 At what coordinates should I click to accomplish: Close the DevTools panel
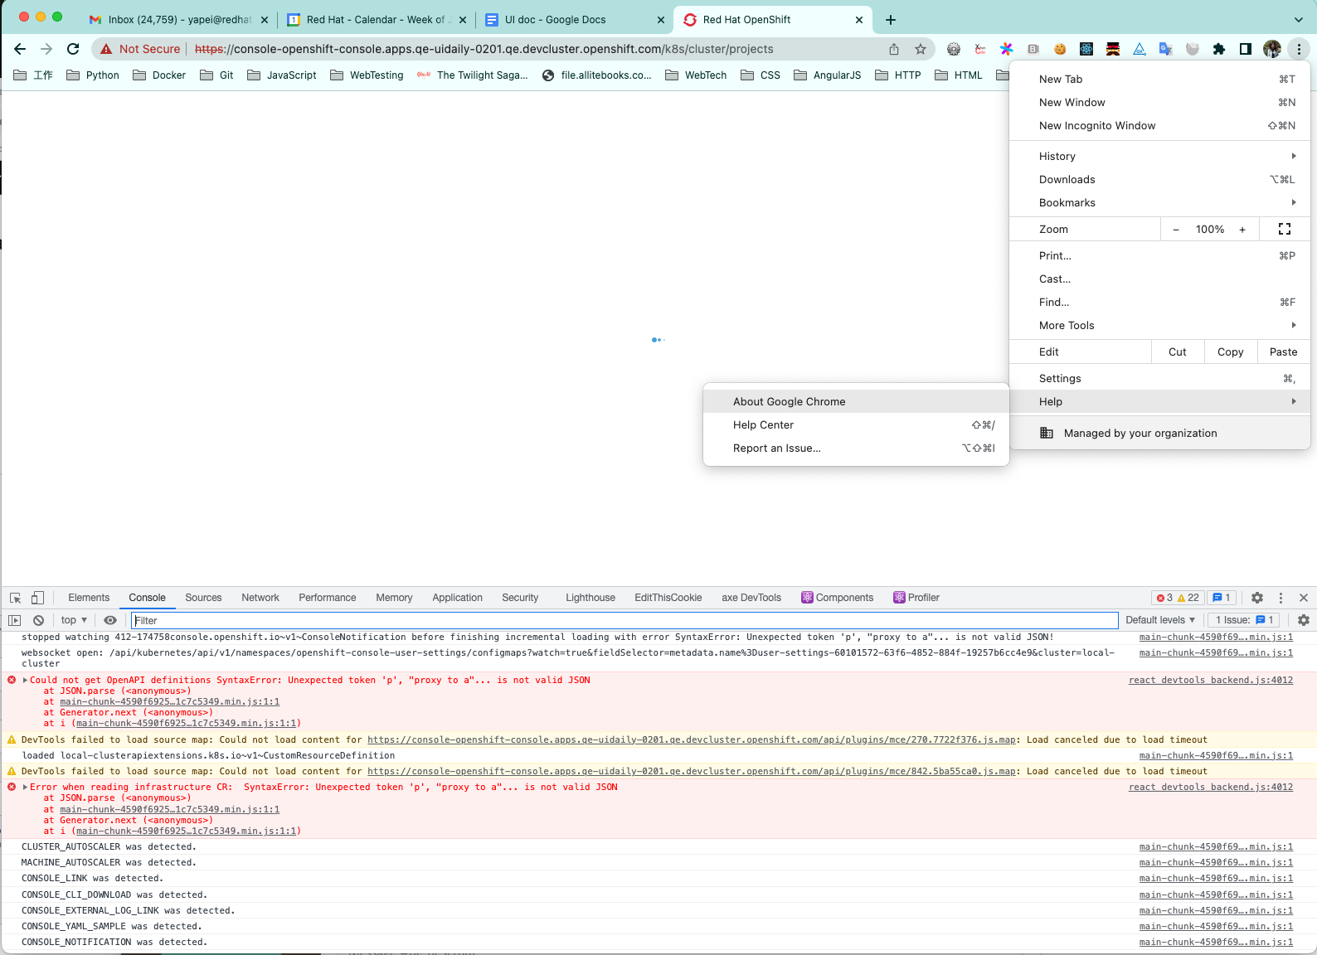tap(1304, 598)
